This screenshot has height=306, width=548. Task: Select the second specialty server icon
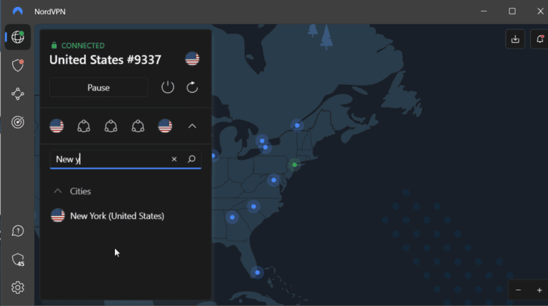click(111, 126)
